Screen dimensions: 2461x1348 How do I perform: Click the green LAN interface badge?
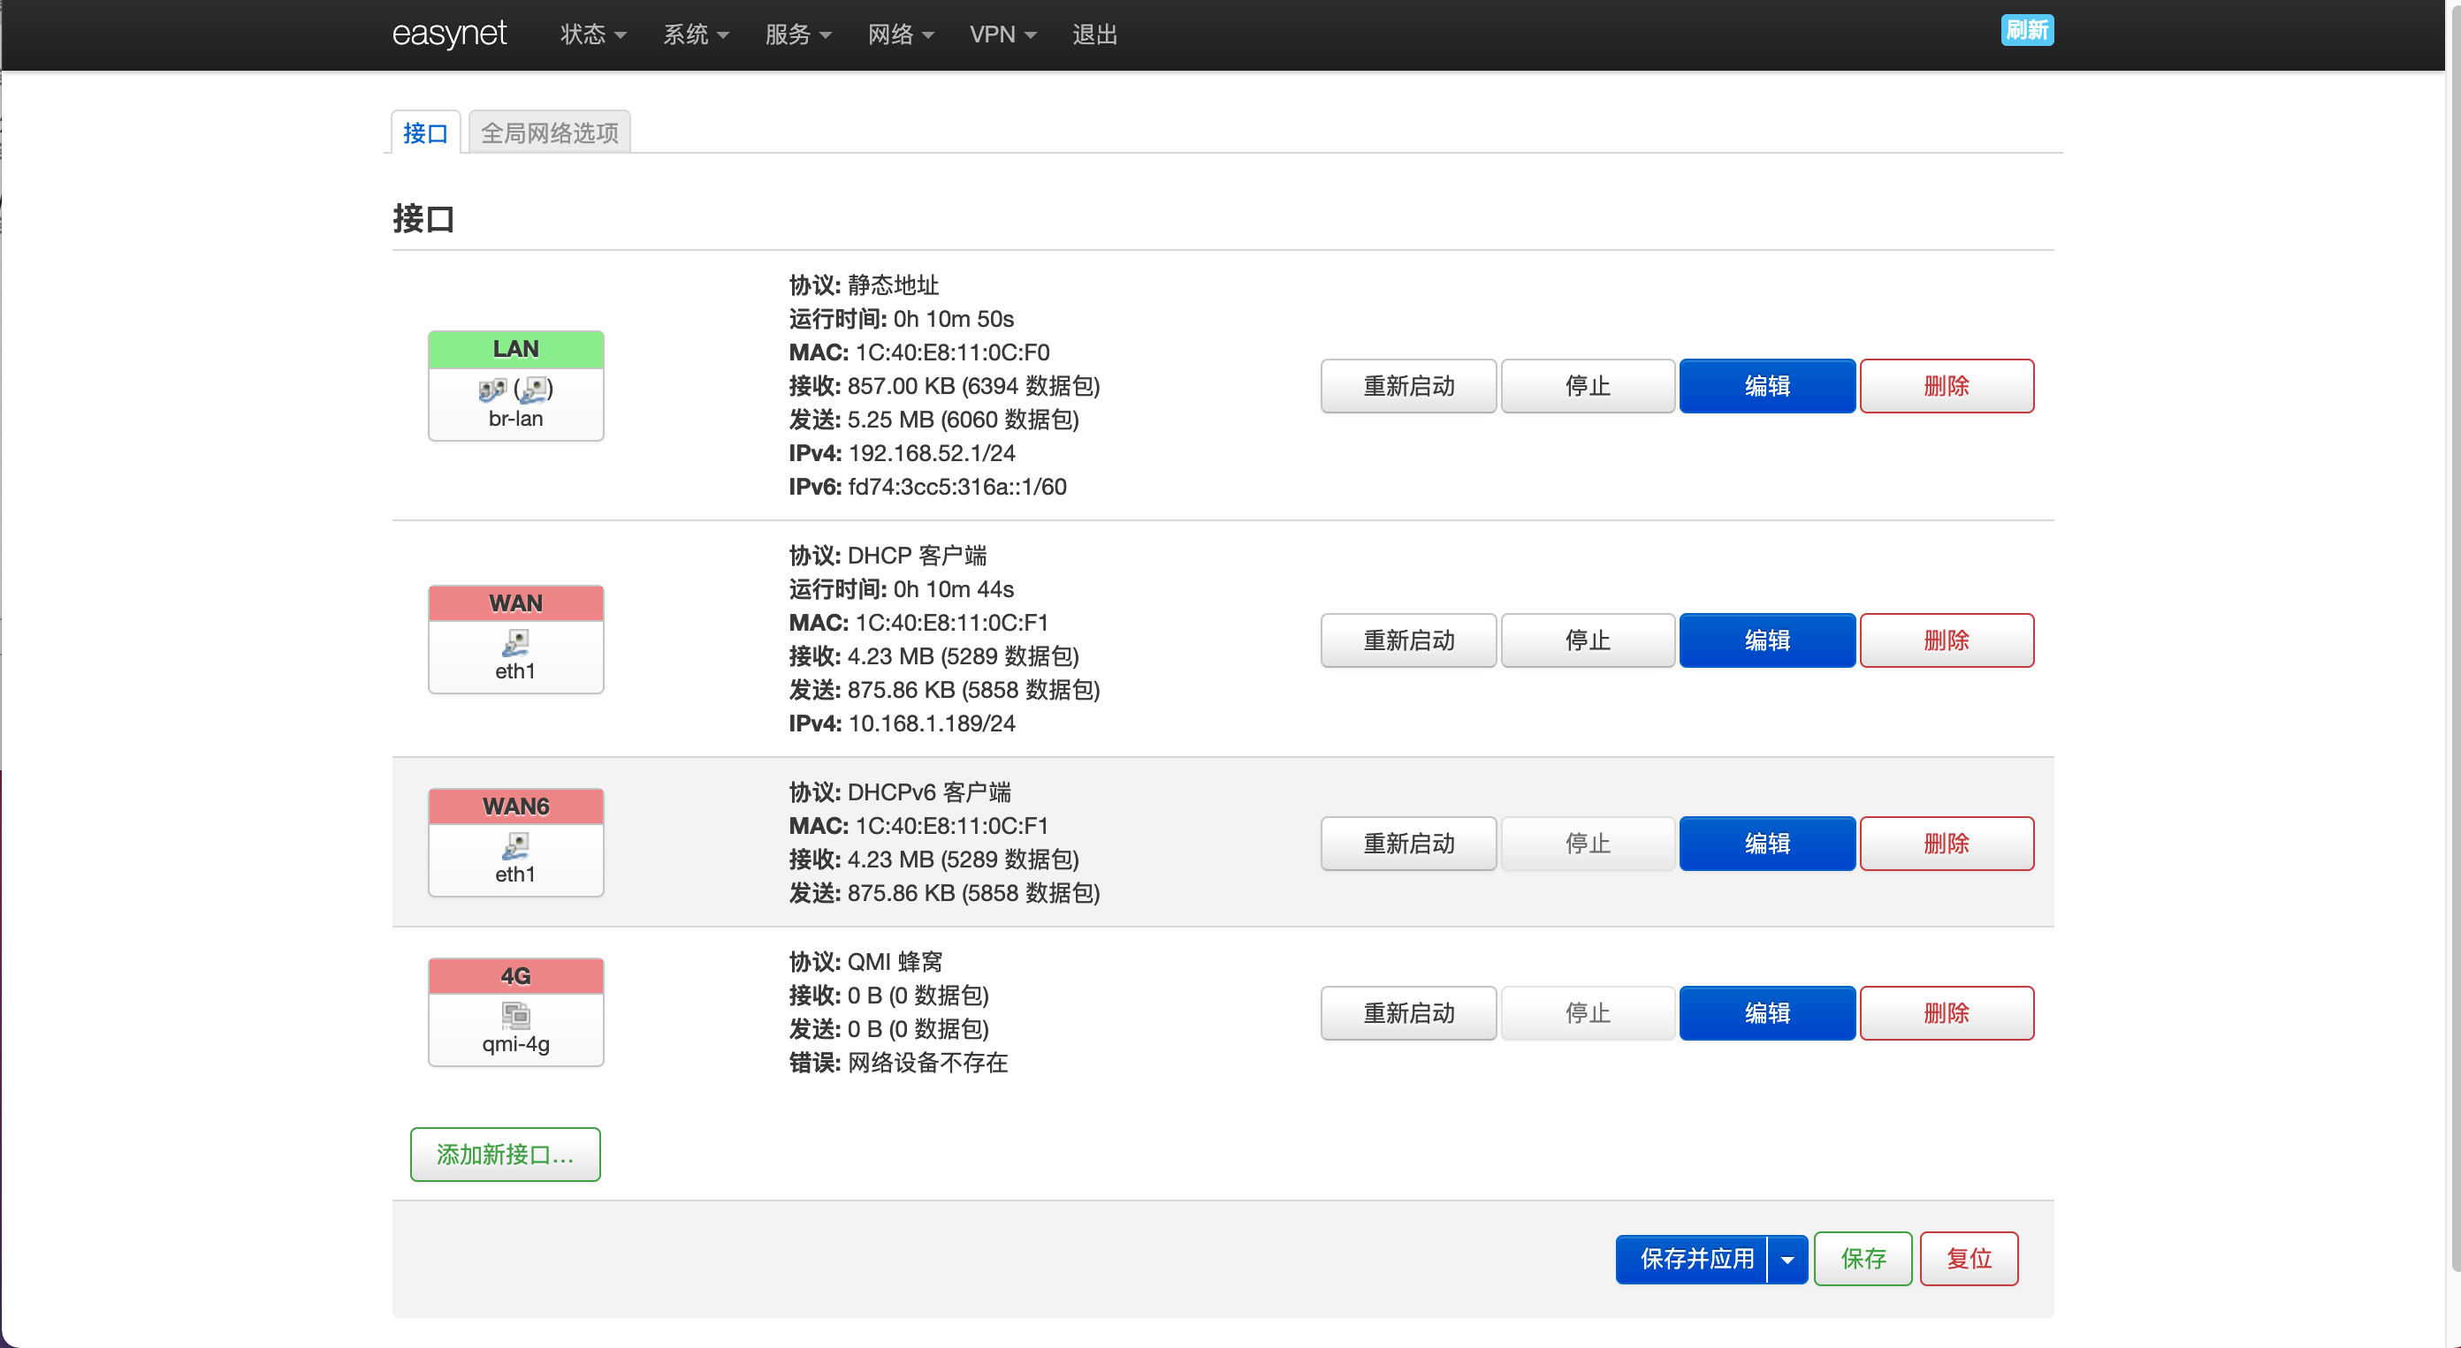tap(516, 350)
